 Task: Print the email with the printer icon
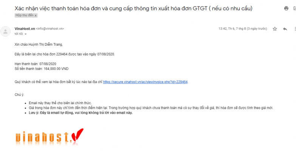point(286,8)
